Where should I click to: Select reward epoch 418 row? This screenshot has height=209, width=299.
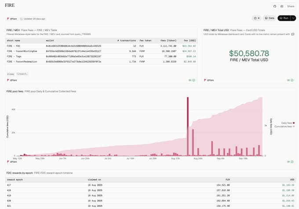pos(150,191)
